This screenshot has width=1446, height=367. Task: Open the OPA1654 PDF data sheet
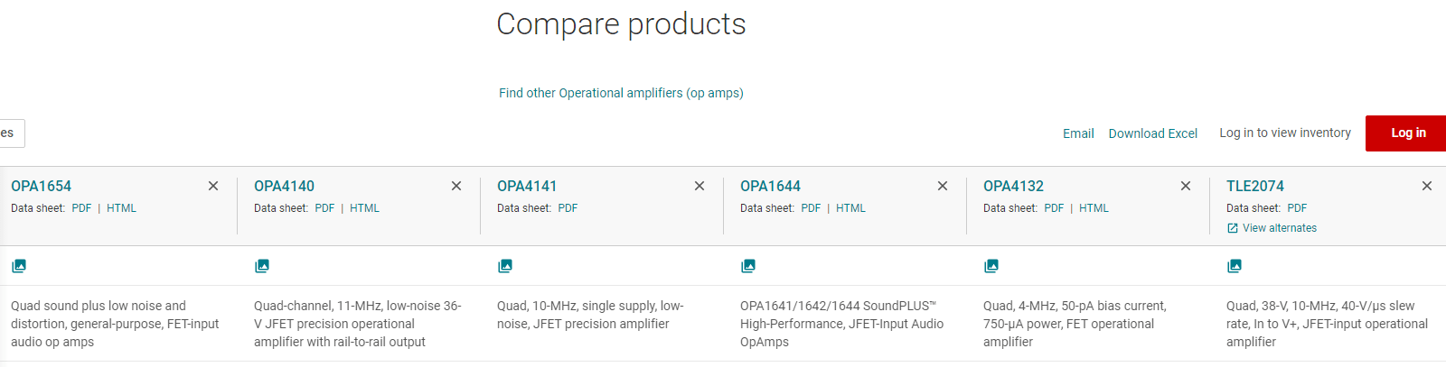point(81,208)
